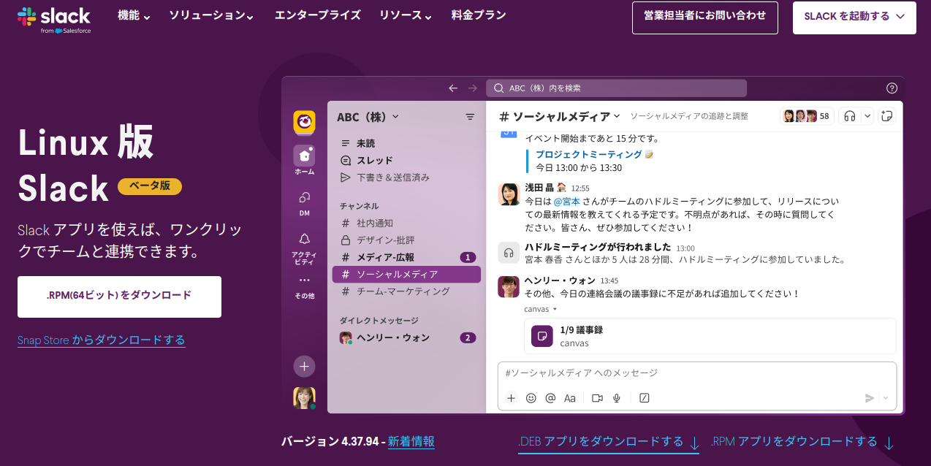
Task: Open the エンタープライズ page
Action: 317,15
